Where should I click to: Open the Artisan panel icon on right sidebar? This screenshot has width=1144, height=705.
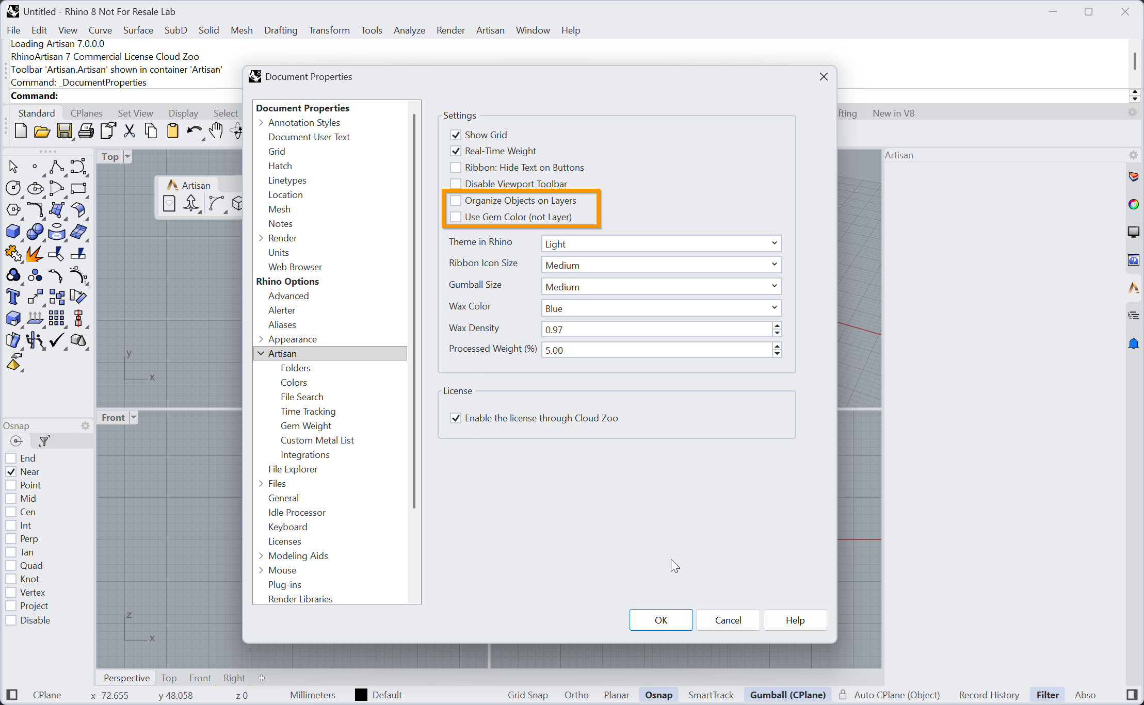1133,288
